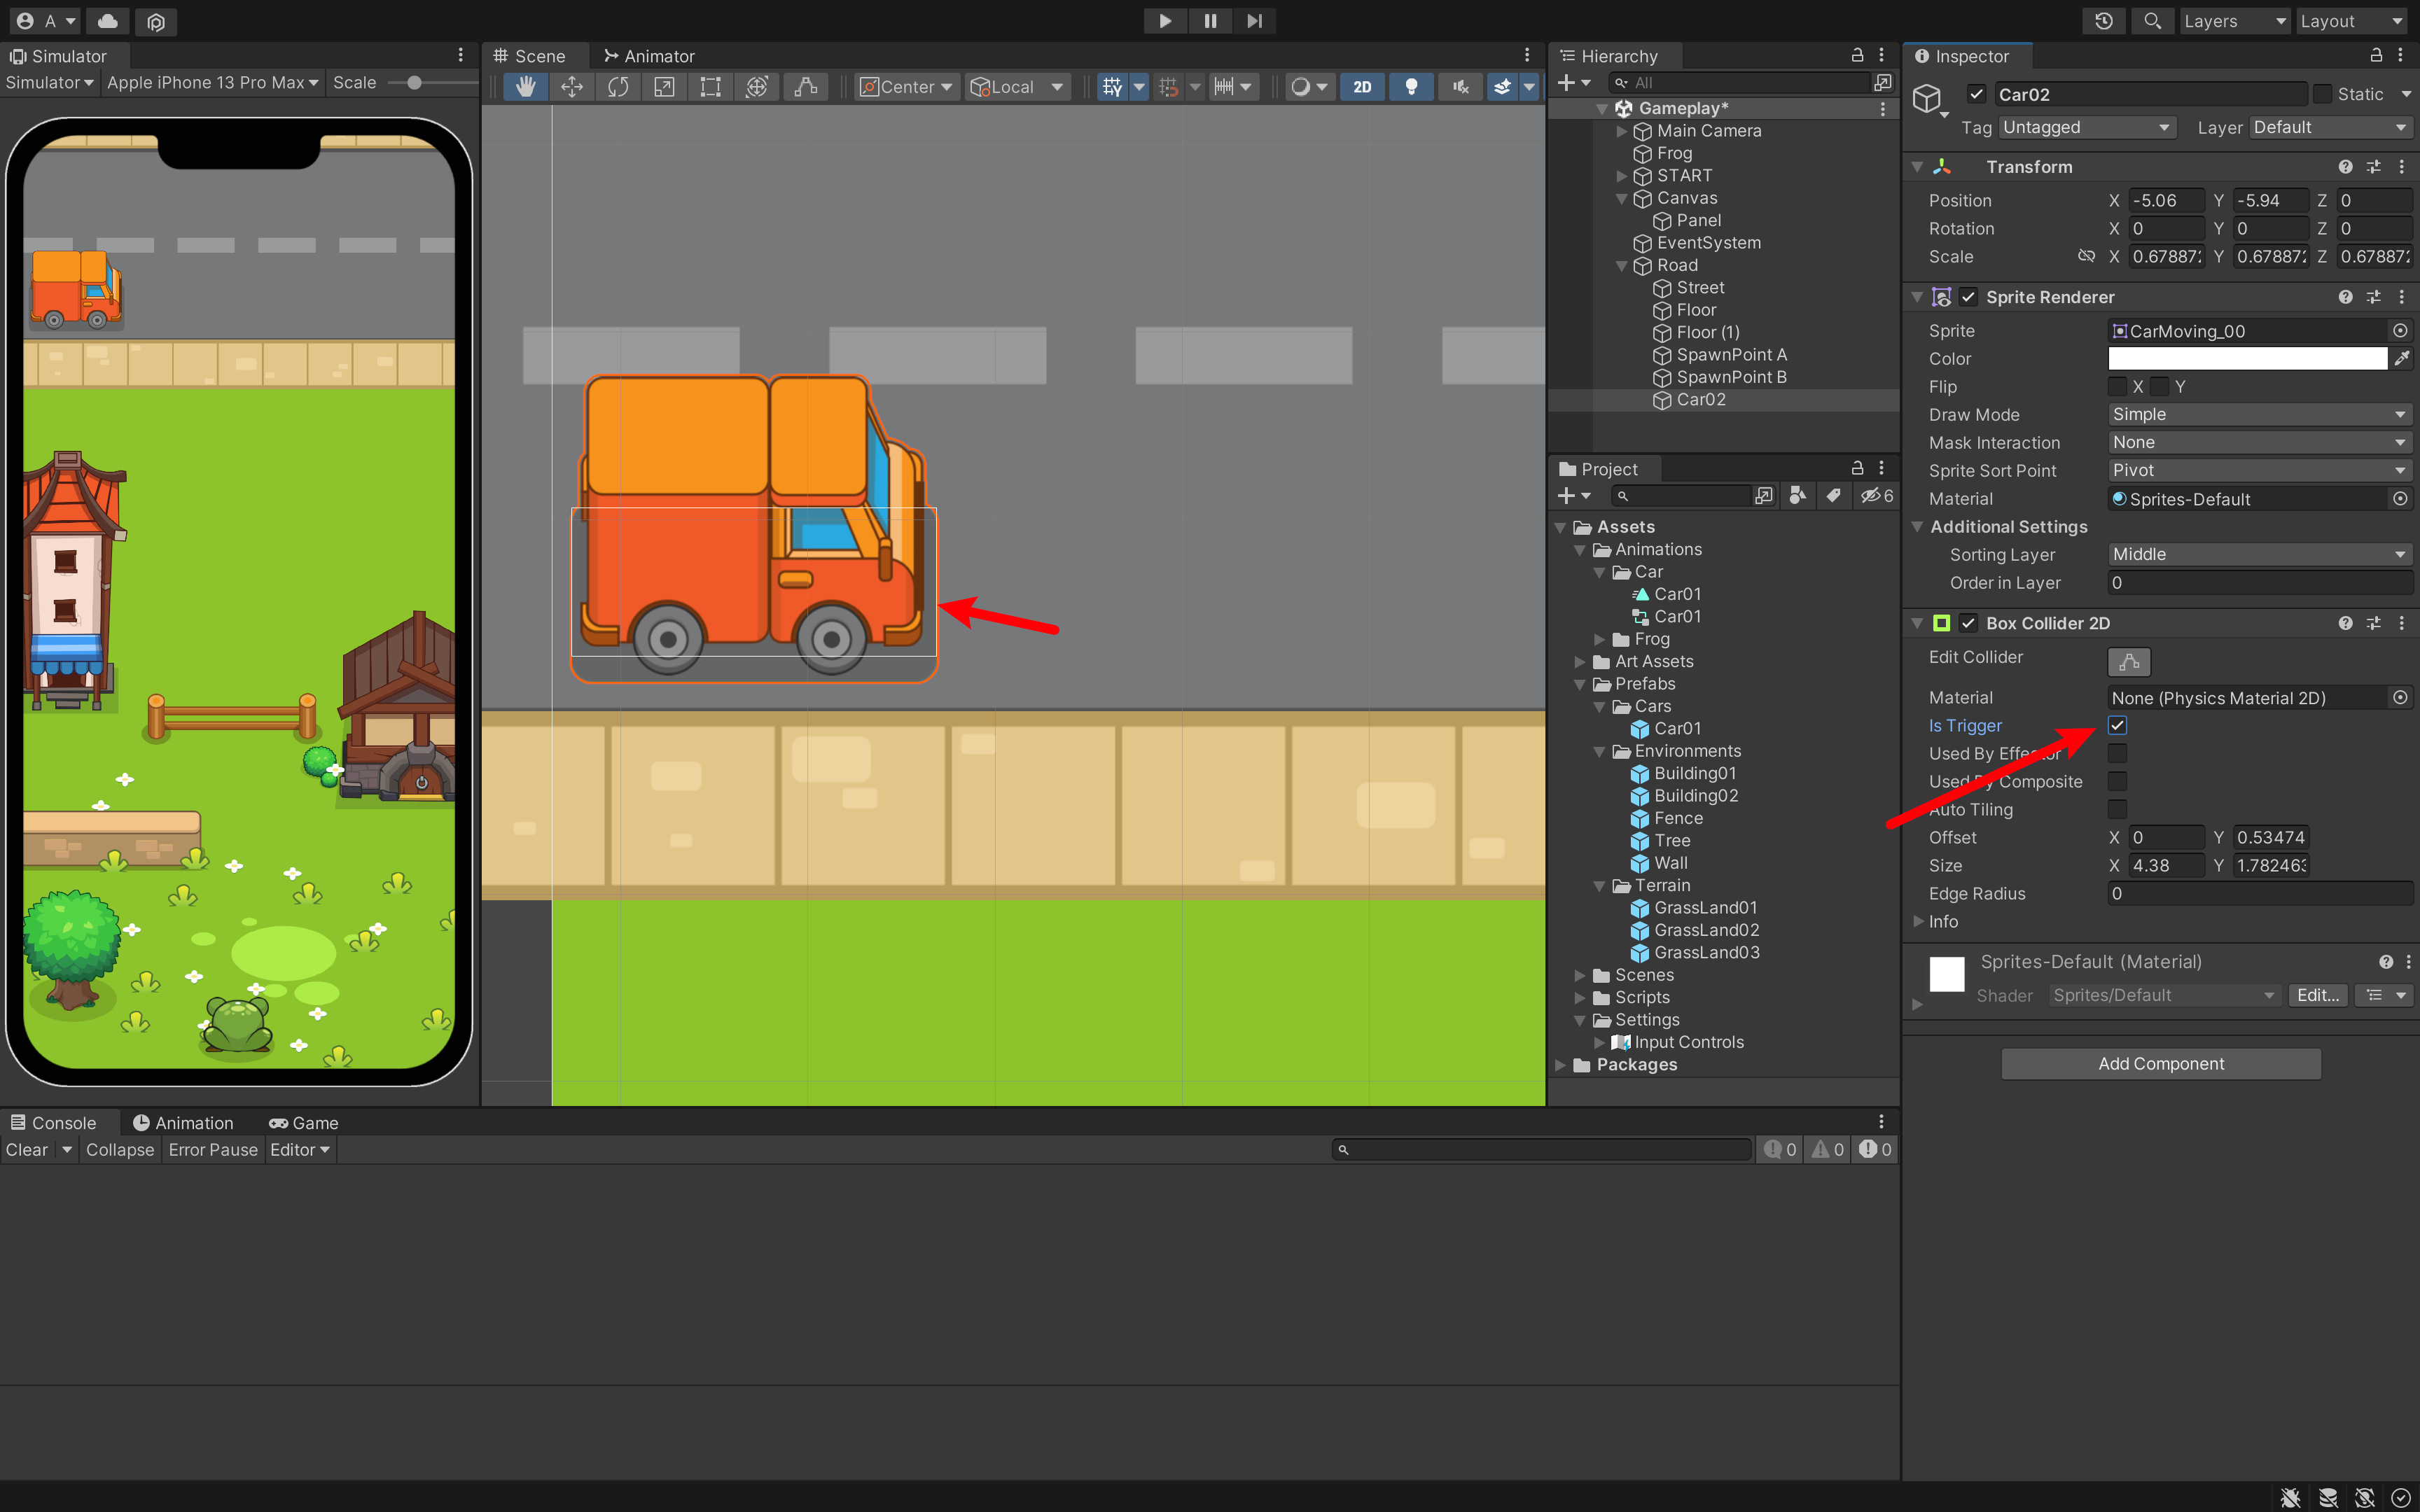Switch to the Animator tab
The height and width of the screenshot is (1512, 2420).
coord(649,56)
